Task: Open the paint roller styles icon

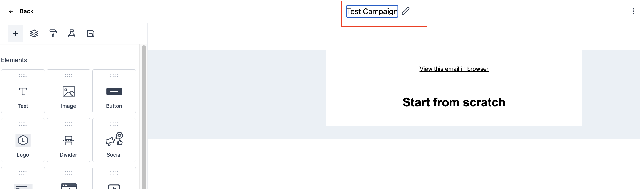Action: click(x=53, y=33)
